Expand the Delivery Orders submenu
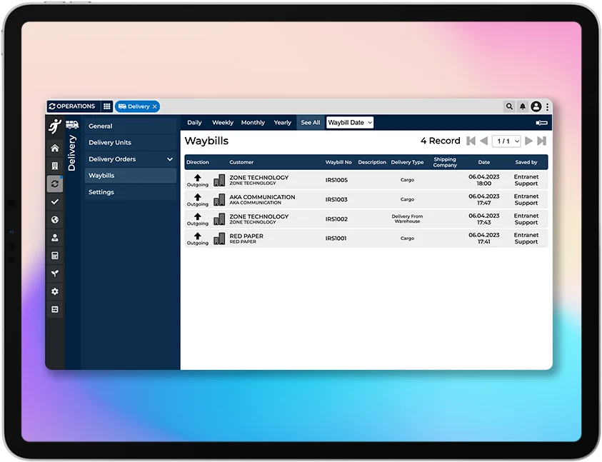Image resolution: width=602 pixels, height=462 pixels. click(170, 159)
